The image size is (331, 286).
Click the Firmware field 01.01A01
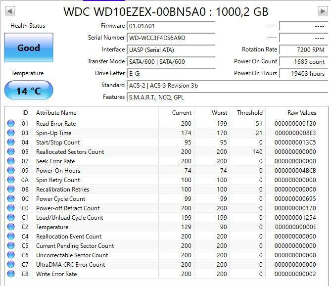click(x=171, y=26)
